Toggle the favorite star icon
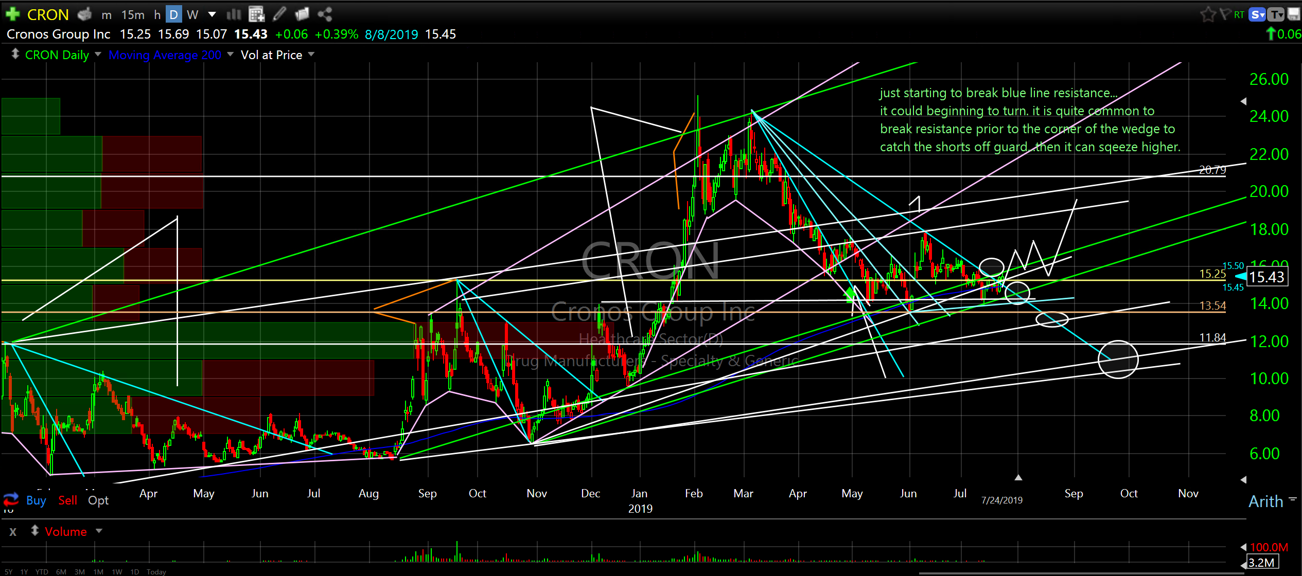 click(x=1207, y=14)
